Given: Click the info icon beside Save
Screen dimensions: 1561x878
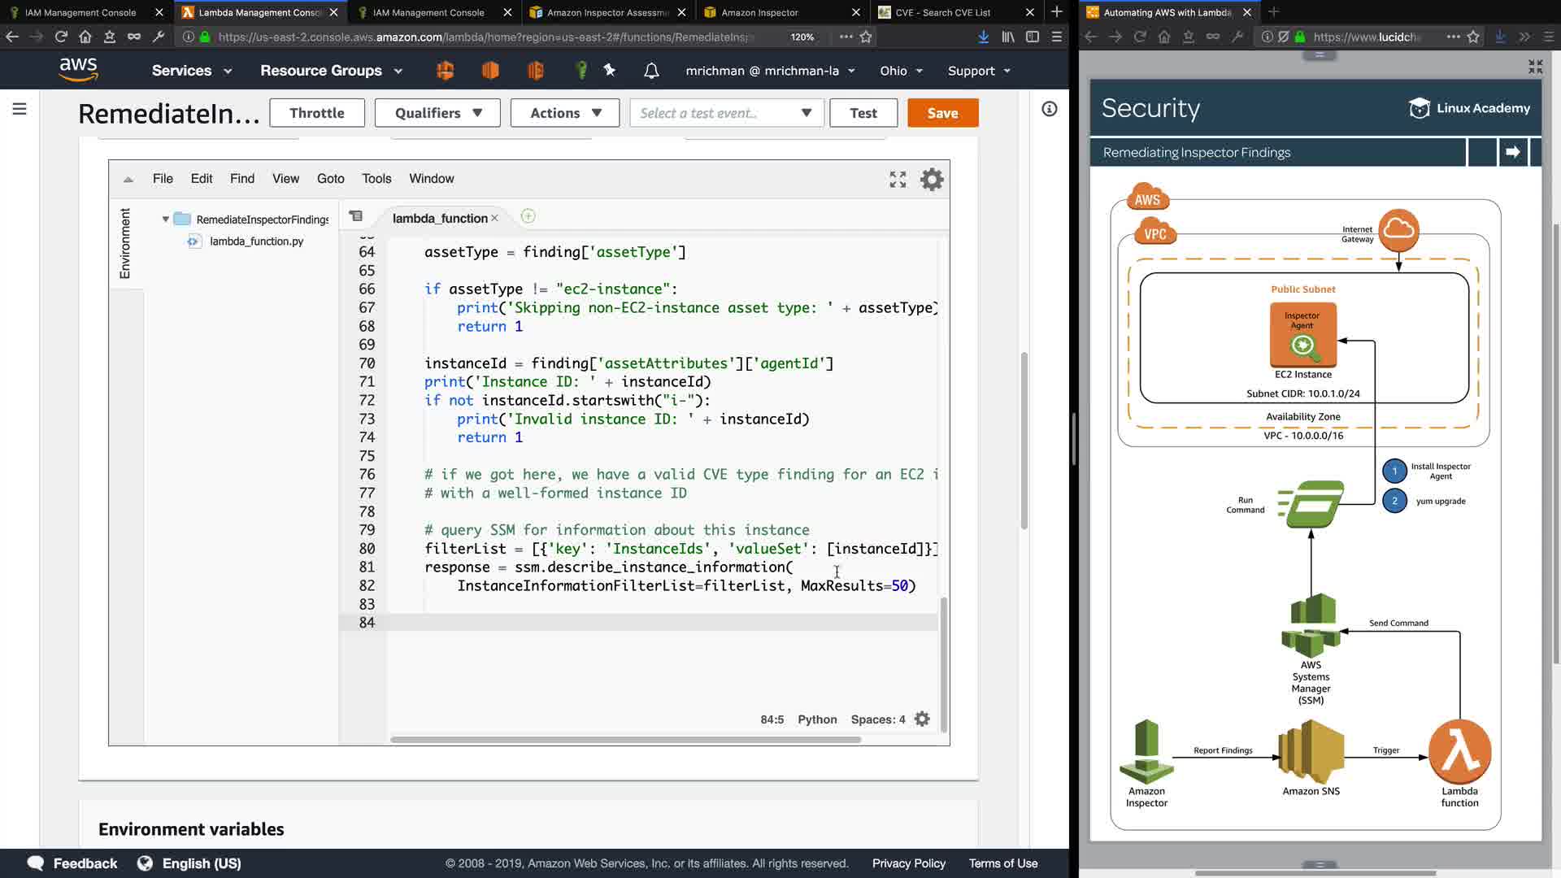Looking at the screenshot, I should click(x=1050, y=109).
